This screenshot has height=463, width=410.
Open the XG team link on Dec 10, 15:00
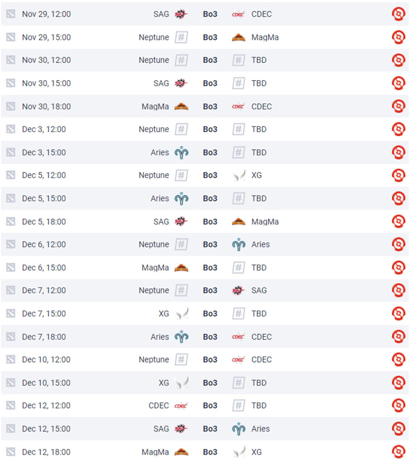[x=164, y=383]
